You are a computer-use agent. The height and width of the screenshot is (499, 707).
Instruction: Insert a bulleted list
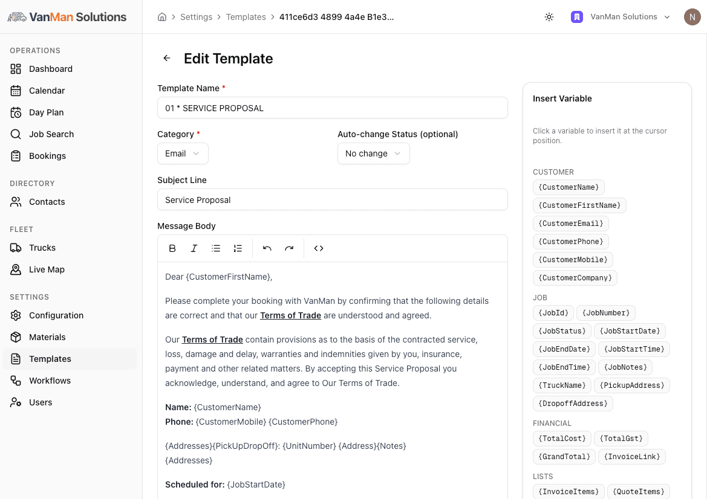[216, 248]
